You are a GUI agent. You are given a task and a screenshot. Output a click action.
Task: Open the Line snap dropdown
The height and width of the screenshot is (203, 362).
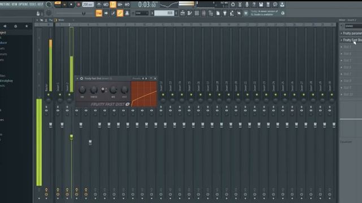tap(142, 13)
